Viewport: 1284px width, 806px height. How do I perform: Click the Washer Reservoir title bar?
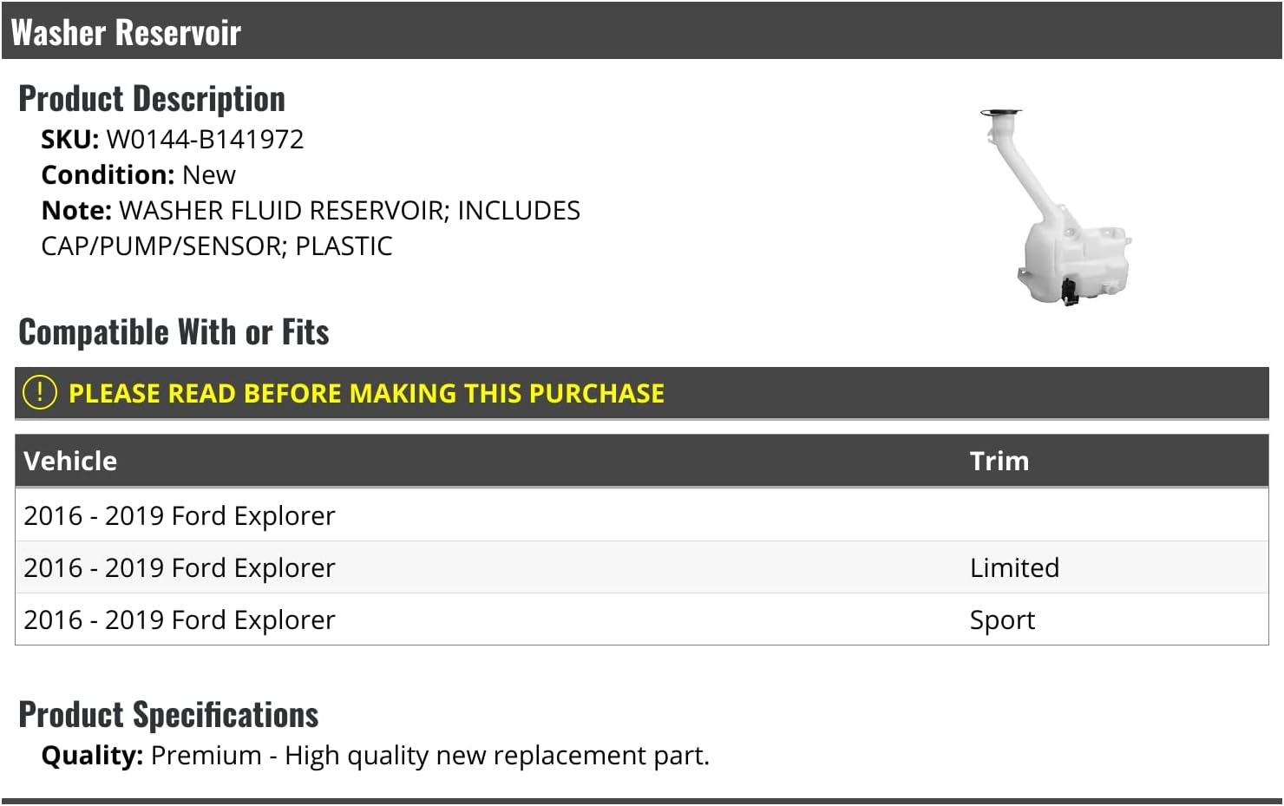[126, 32]
